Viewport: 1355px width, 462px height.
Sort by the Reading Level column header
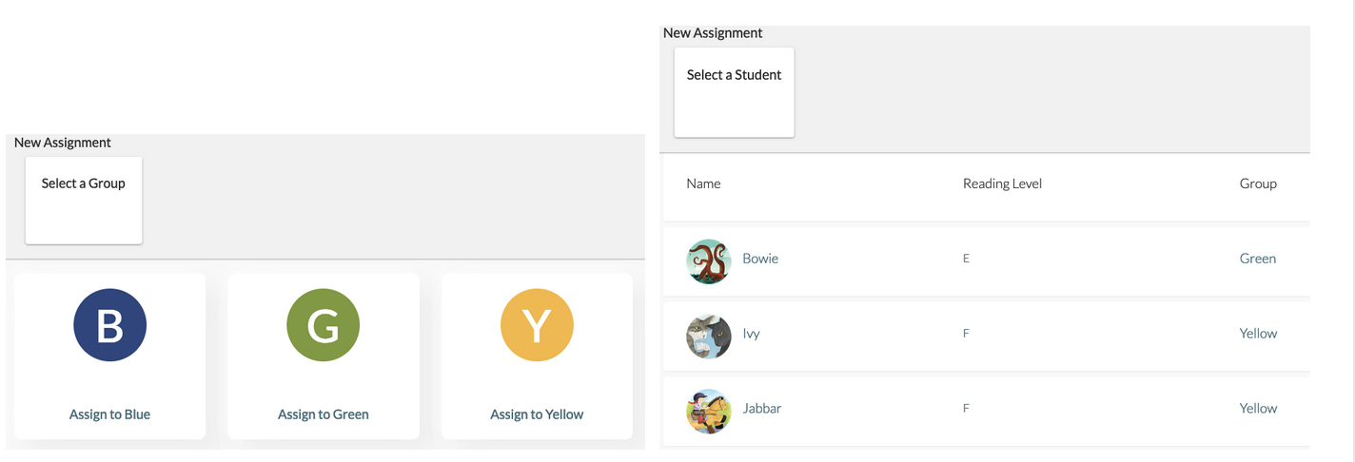pyautogui.click(x=1002, y=183)
